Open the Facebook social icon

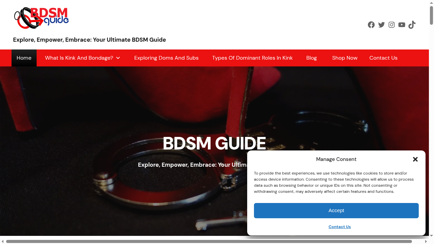point(371,25)
